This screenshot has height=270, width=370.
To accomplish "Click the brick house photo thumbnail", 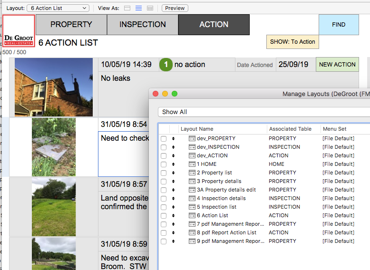I will pos(54,87).
